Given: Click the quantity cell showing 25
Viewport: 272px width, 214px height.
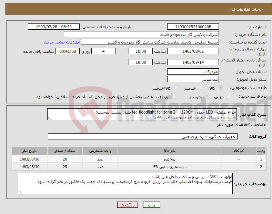Looking at the screenshot, I should (x=65, y=167).
